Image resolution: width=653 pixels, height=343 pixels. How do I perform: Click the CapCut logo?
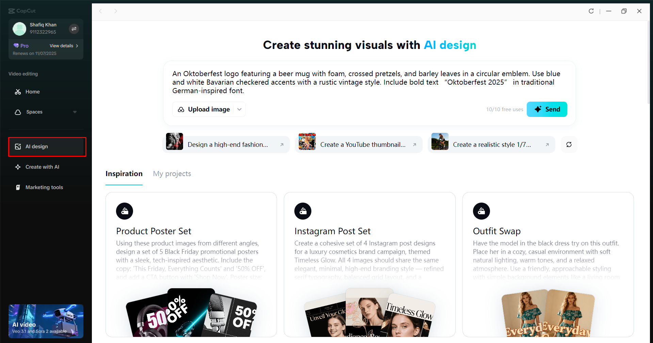click(x=22, y=11)
